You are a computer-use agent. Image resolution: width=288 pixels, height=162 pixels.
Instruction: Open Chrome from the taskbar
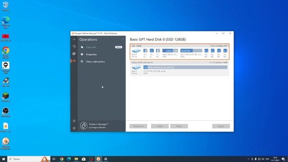[x=62, y=159]
